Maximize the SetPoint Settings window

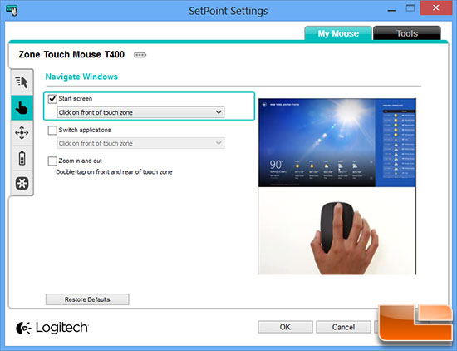click(x=410, y=8)
